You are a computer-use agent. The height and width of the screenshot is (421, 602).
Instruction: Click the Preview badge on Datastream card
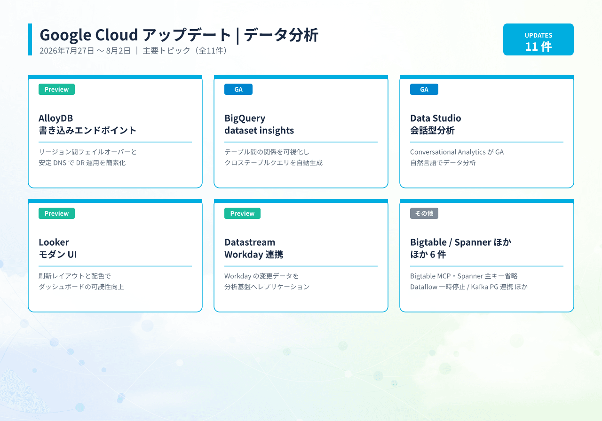(242, 213)
